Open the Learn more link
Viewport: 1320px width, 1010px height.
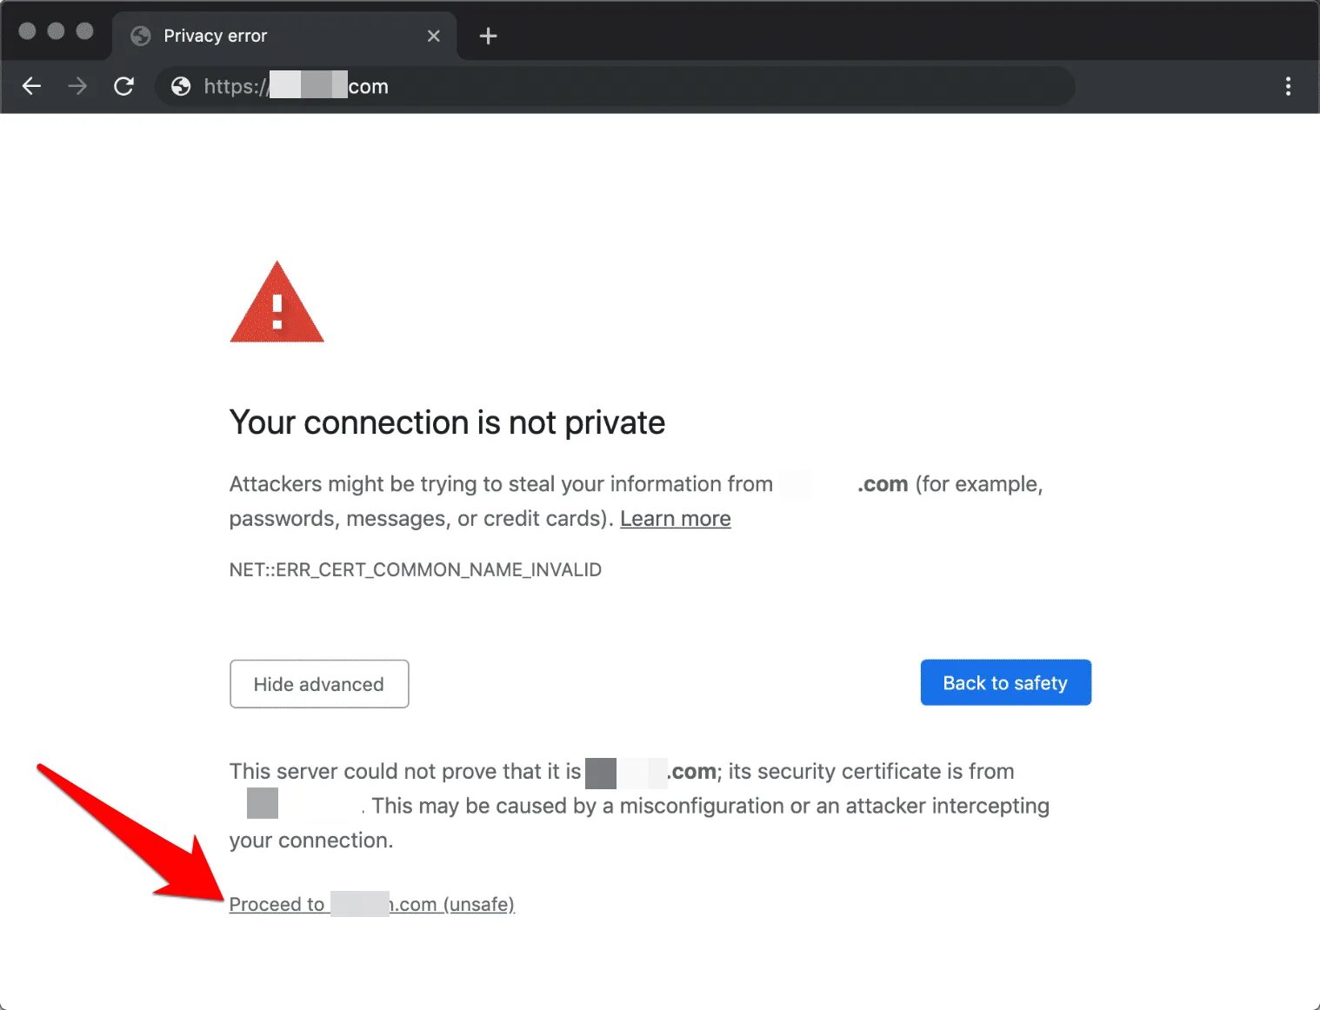tap(675, 519)
